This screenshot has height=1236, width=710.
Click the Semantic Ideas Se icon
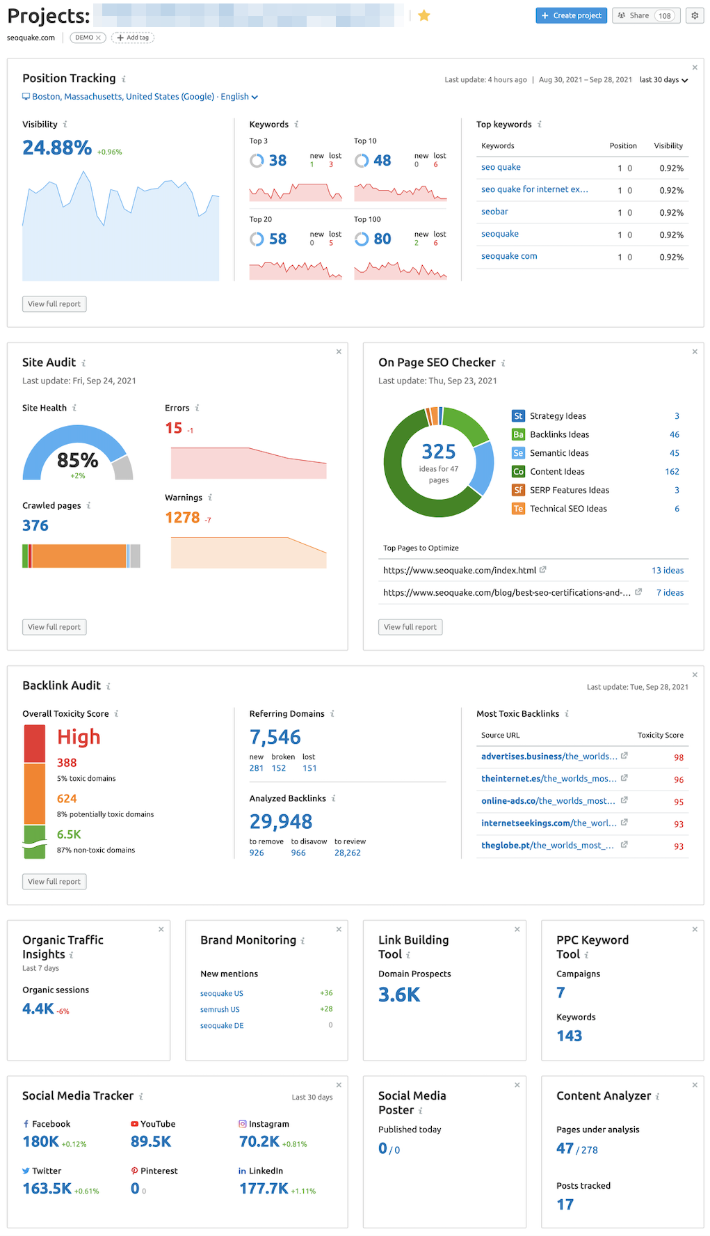pyautogui.click(x=518, y=453)
